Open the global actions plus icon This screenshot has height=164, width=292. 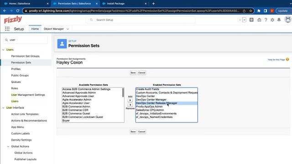(x=251, y=20)
